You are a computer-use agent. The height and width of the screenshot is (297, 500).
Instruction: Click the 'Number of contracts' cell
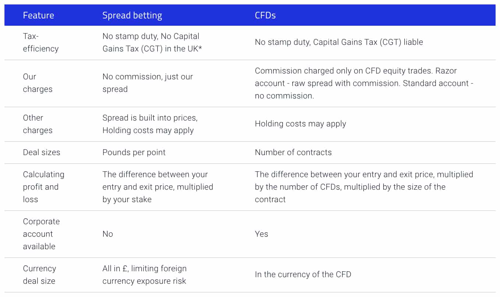pos(293,153)
